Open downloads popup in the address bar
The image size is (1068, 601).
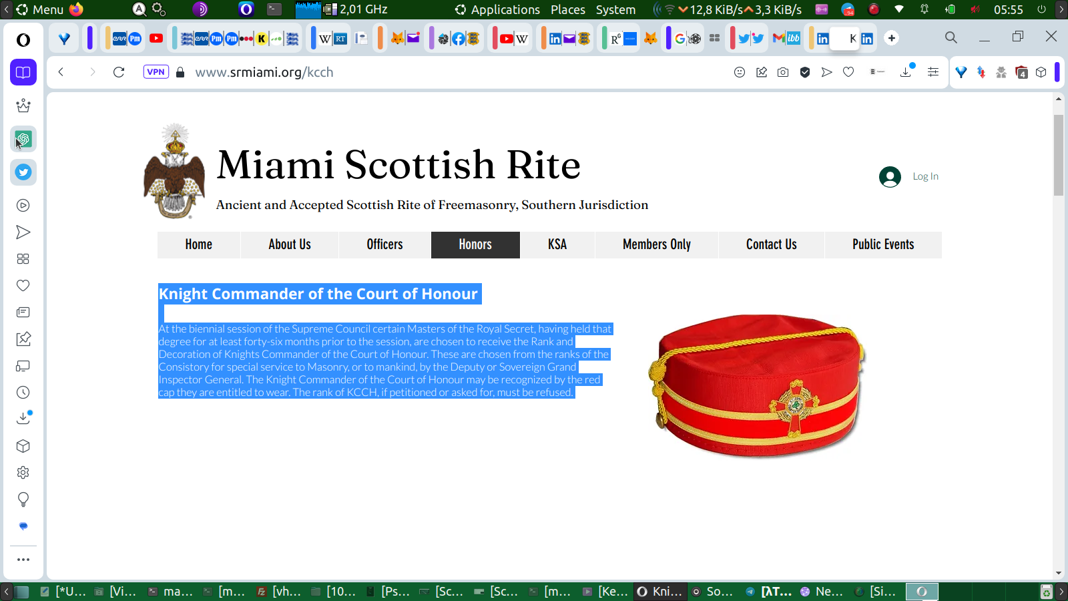tap(906, 71)
